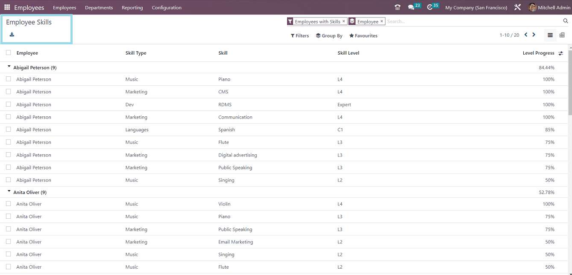Sort by the Skill Level column header

click(349, 53)
